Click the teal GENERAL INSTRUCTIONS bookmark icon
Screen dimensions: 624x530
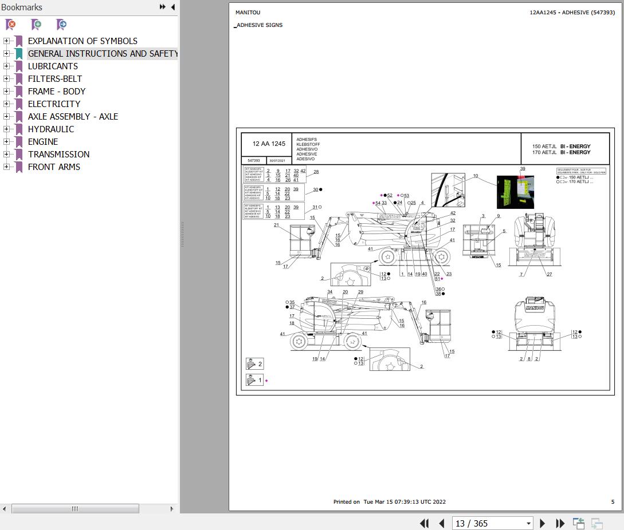pos(19,54)
